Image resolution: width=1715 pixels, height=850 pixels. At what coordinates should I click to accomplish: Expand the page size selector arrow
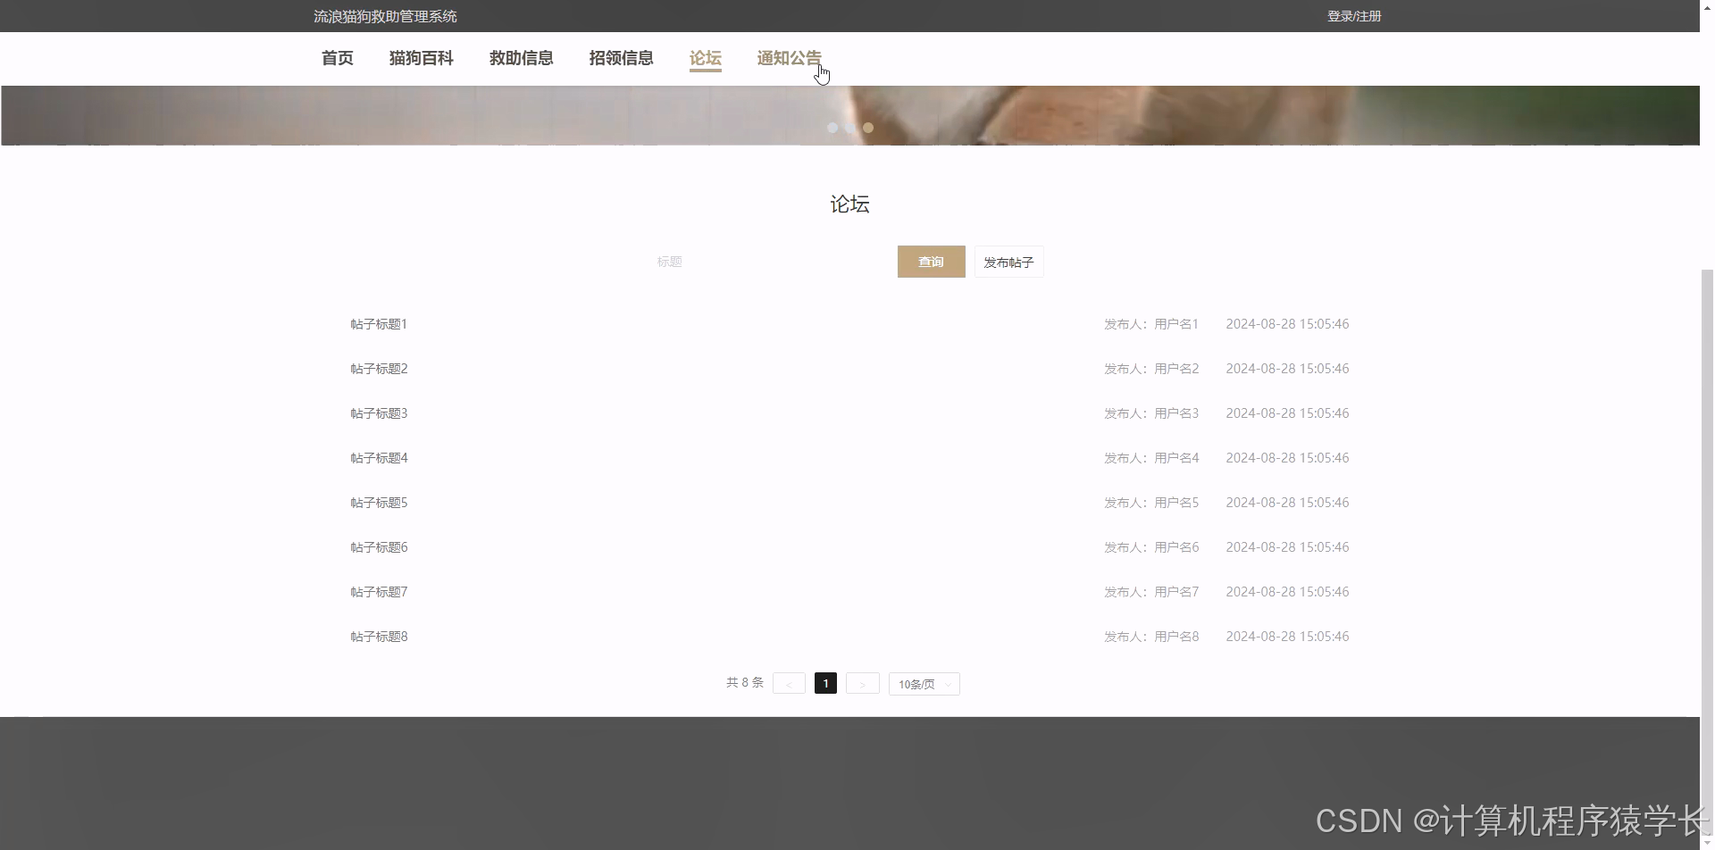coord(949,683)
